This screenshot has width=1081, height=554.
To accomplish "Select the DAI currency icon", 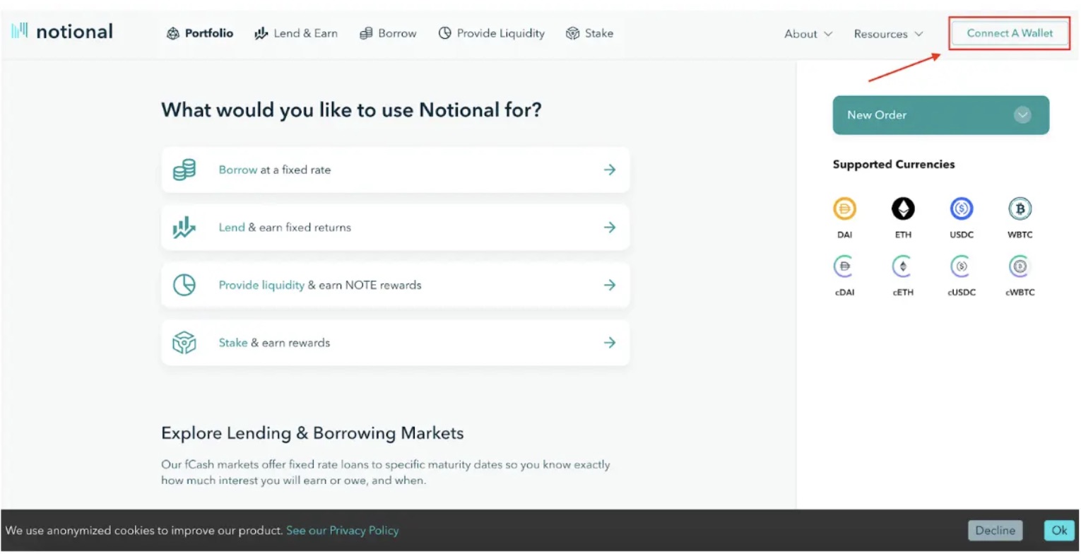I will coord(845,208).
